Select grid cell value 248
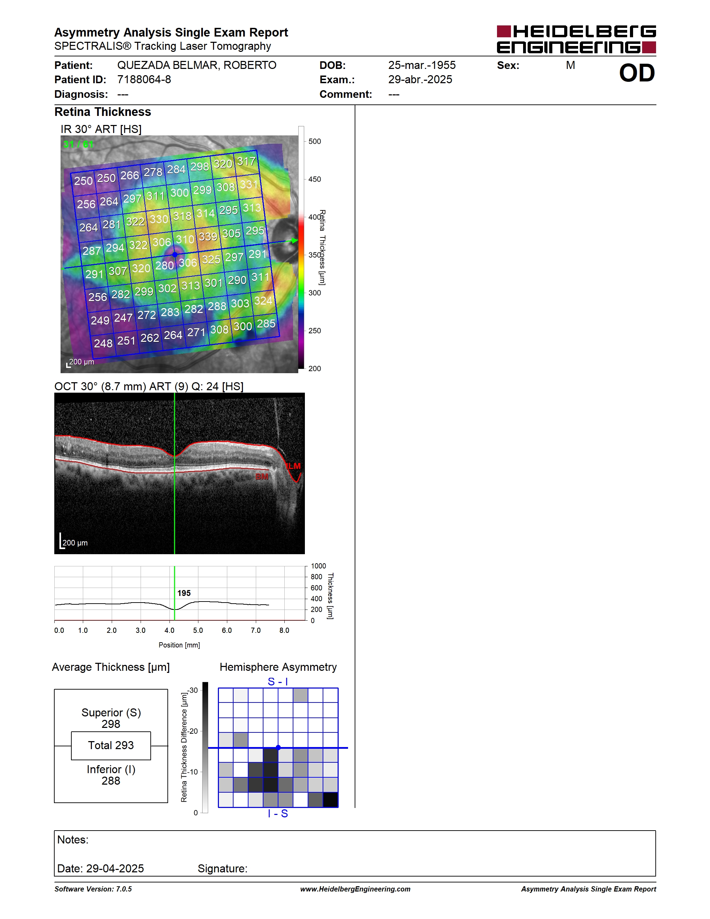 pyautogui.click(x=103, y=343)
